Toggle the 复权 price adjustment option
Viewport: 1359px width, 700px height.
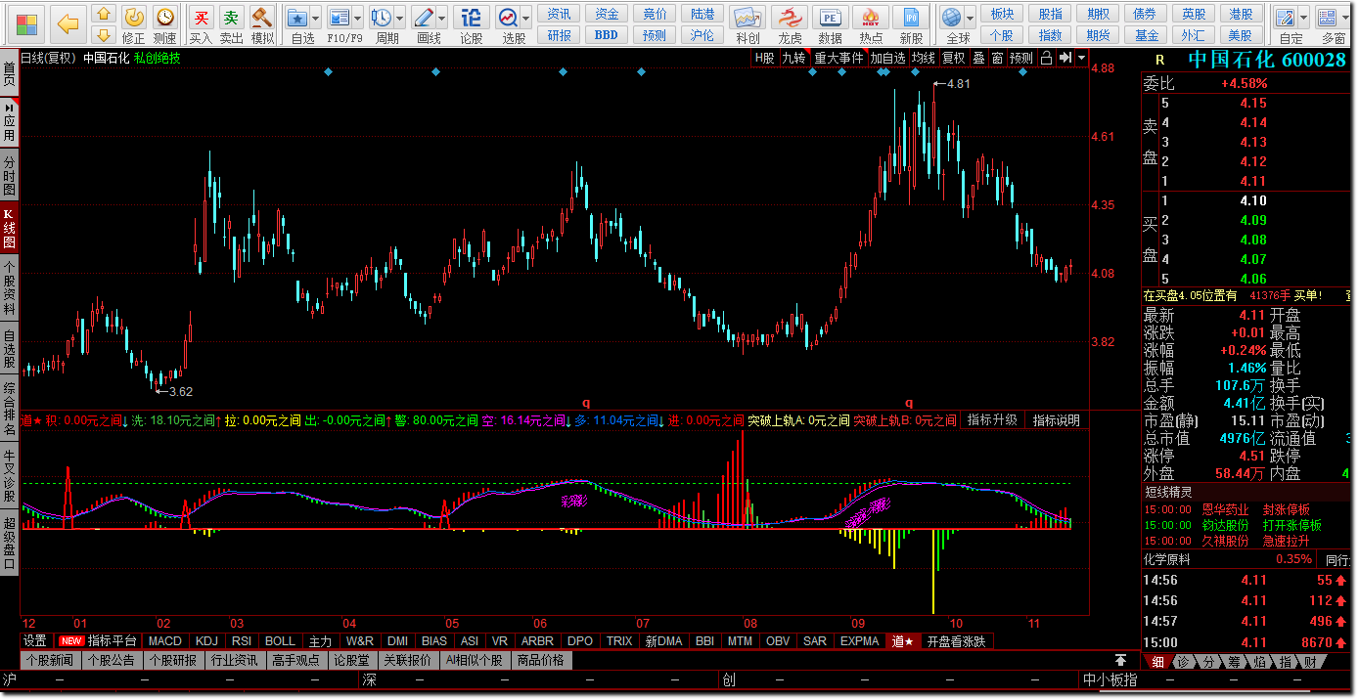tap(954, 58)
